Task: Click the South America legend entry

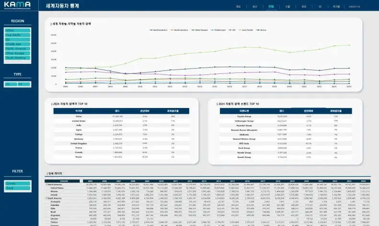Action: [x=179, y=30]
